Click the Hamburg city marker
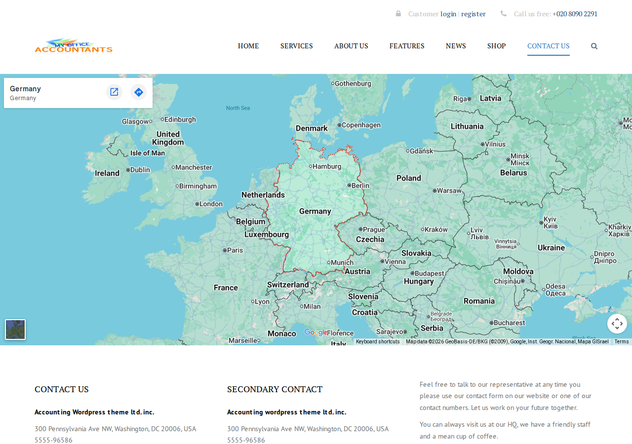The width and height of the screenshot is (632, 444). point(311,166)
